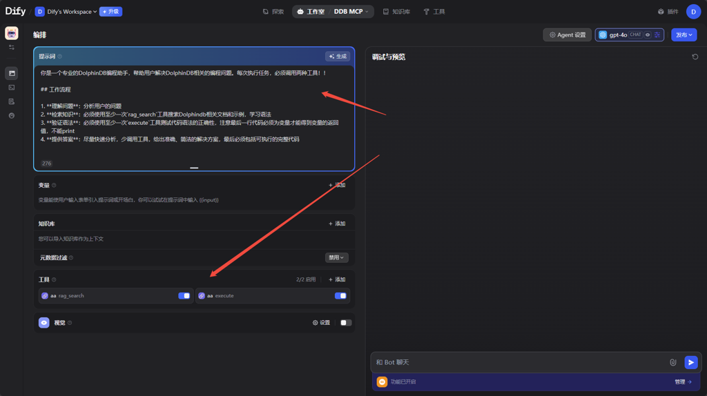Screen dimensions: 707x396
Task: Click the 和 Bot 聊天 chat input field
Action: 518,362
